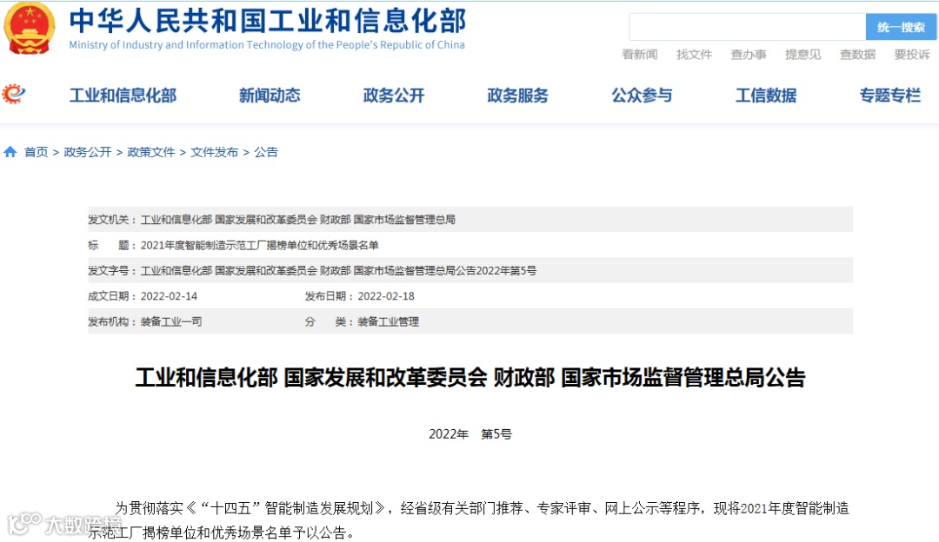Open the 查办事 quick link

point(749,55)
